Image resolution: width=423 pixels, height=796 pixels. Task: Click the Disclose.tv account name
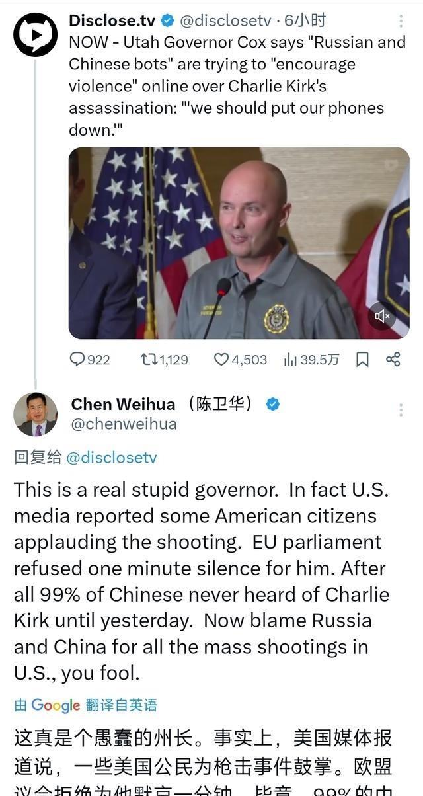[112, 20]
